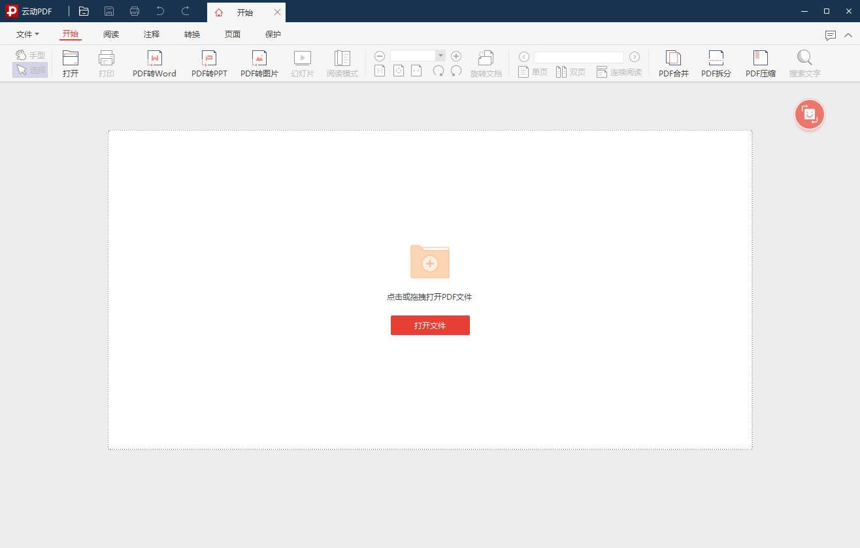Collapse the ribbon with the chevron
Screen dimensions: 860x548
[x=848, y=35]
